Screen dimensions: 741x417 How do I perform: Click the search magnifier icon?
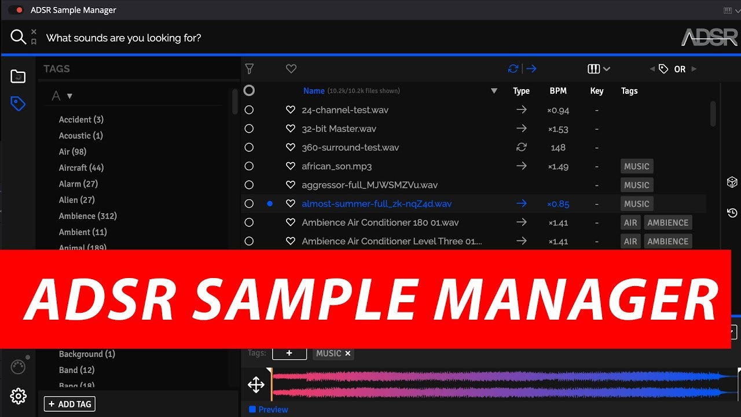click(x=18, y=37)
